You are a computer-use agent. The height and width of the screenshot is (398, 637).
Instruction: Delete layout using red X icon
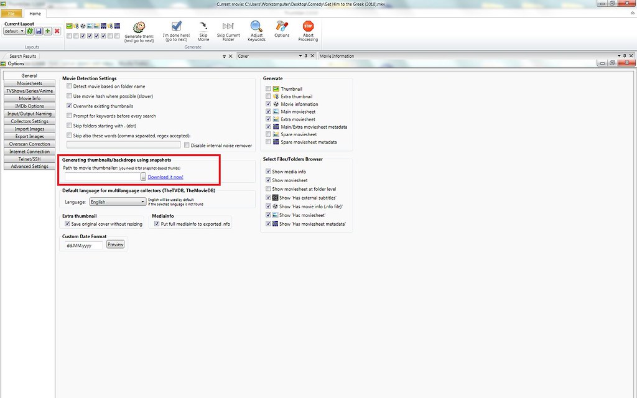[x=57, y=31]
